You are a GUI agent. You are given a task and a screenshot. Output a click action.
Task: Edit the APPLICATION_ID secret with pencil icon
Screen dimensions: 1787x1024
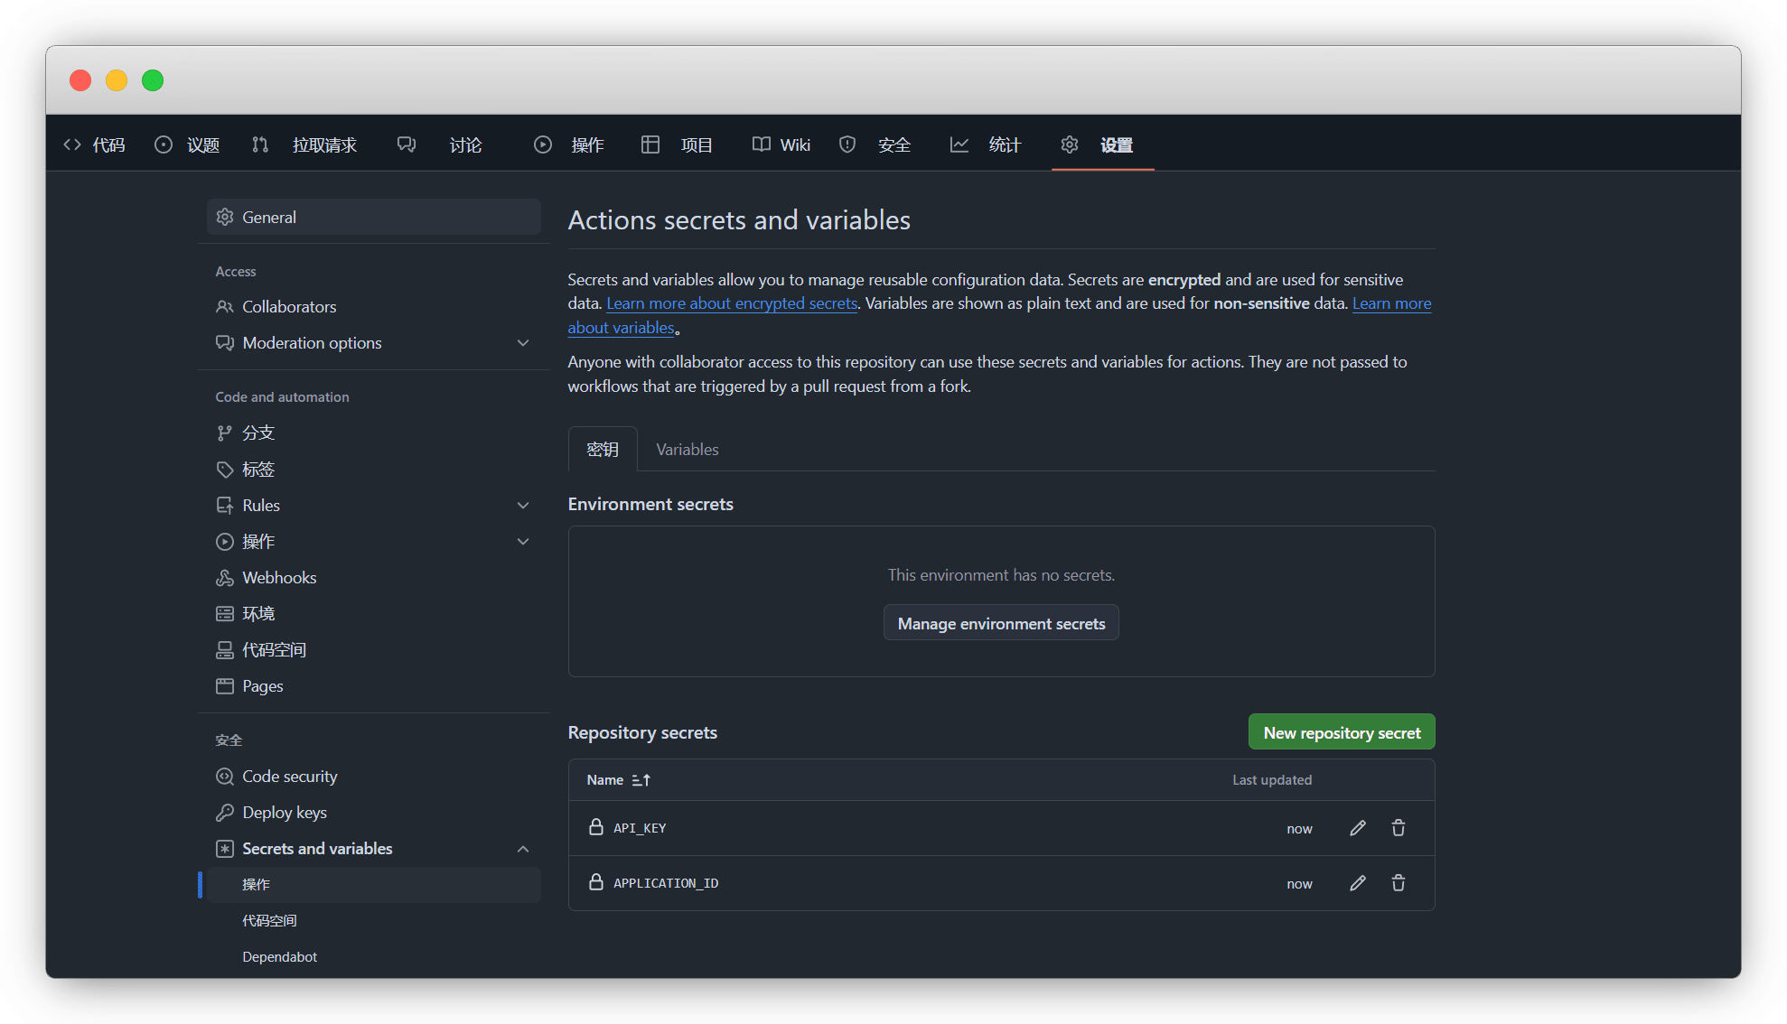1357,883
